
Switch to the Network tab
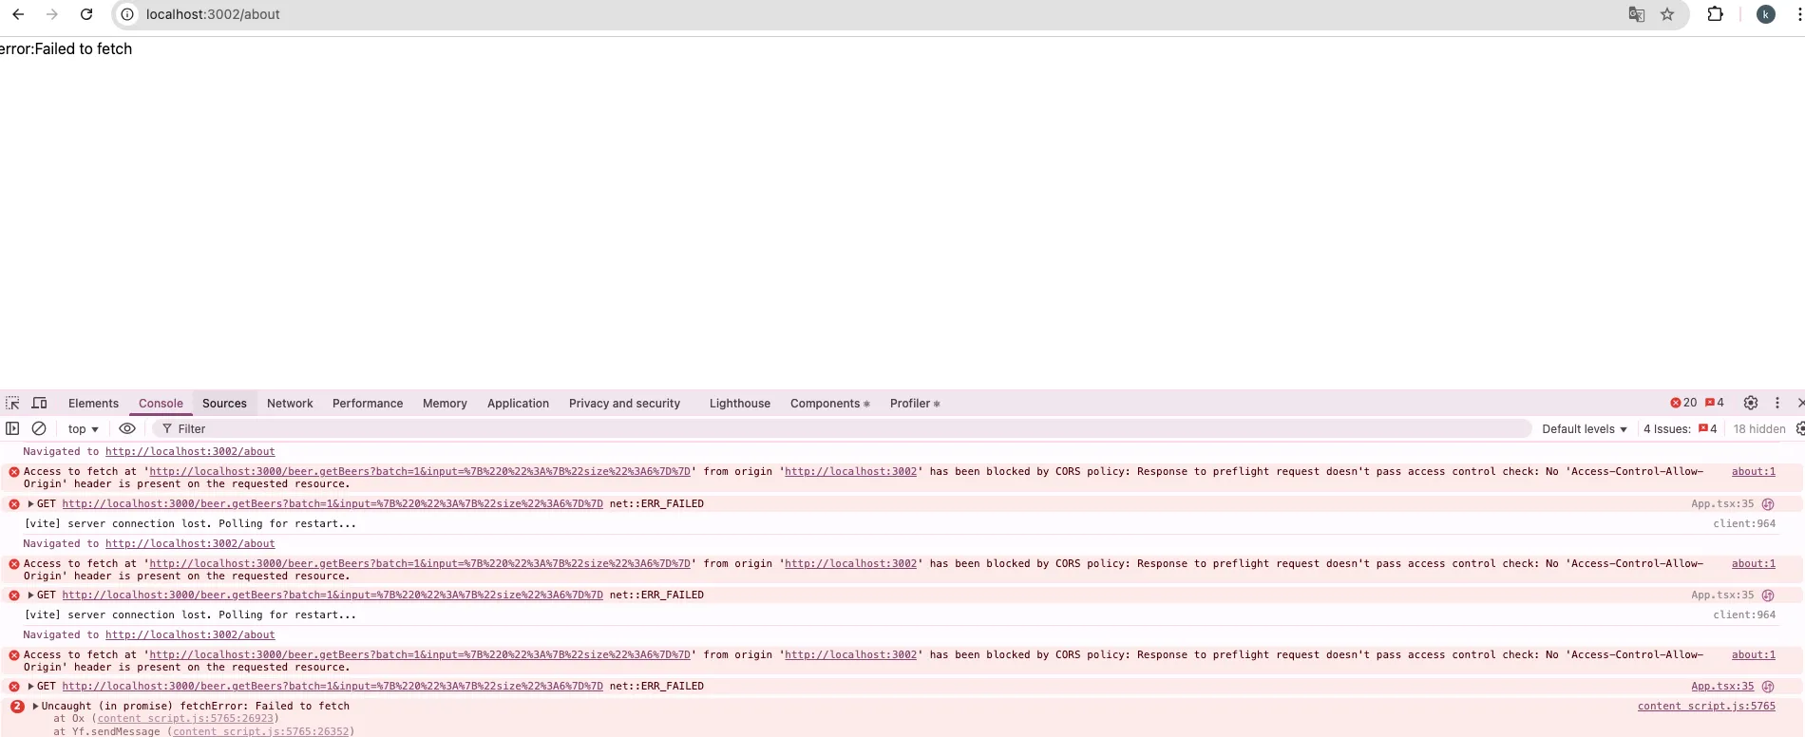(290, 404)
